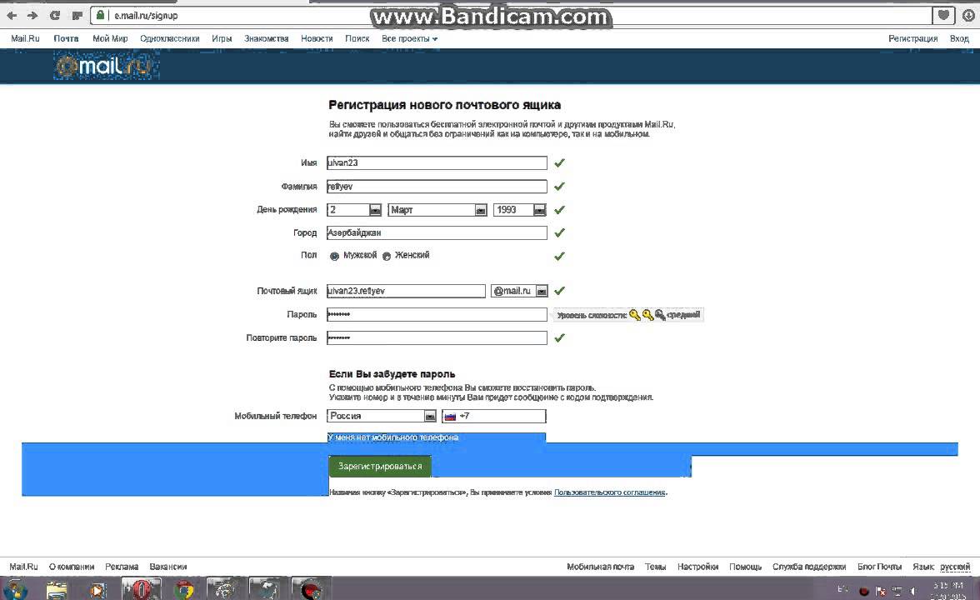Open Поиск in the top navigation

click(357, 38)
